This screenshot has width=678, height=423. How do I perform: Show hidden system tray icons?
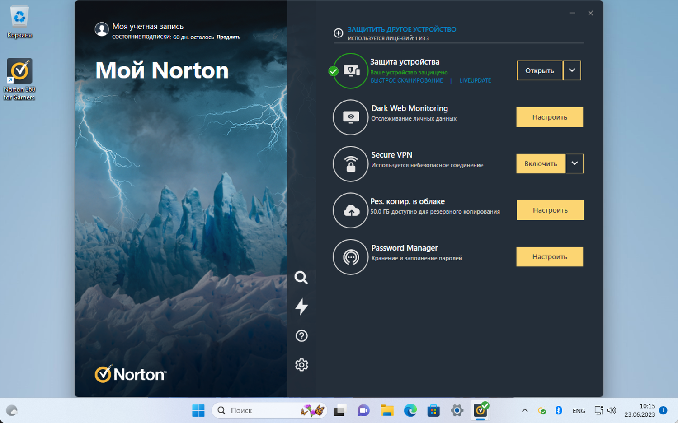tap(525, 410)
